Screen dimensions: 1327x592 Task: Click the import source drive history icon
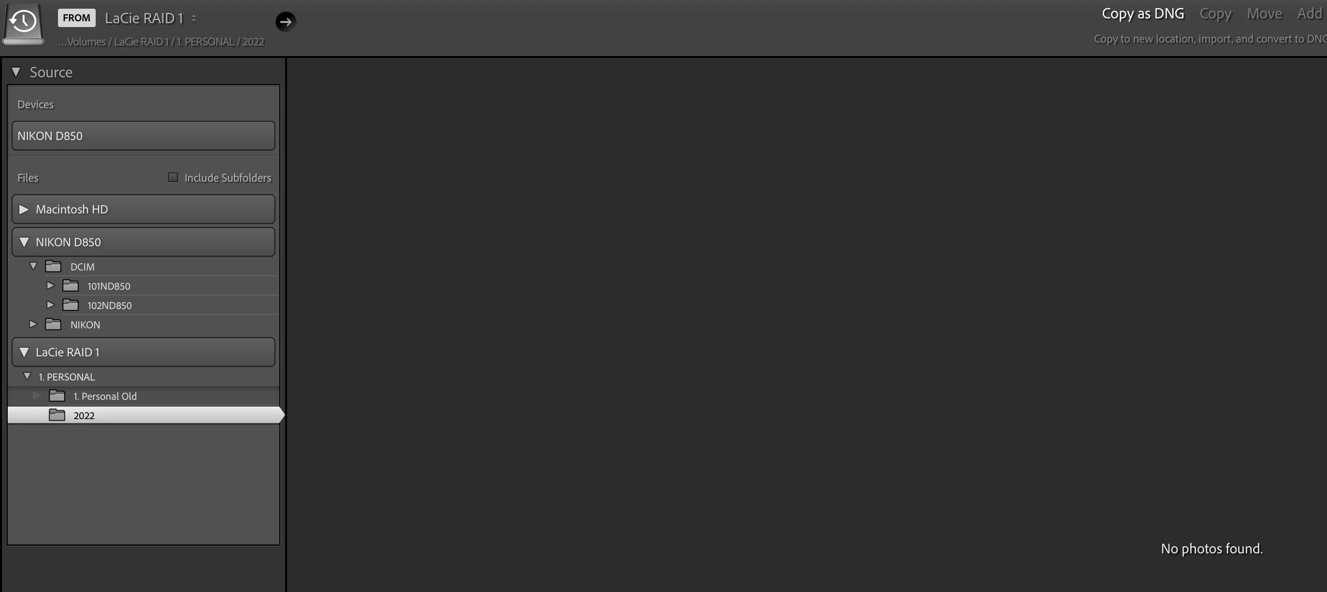(x=23, y=24)
